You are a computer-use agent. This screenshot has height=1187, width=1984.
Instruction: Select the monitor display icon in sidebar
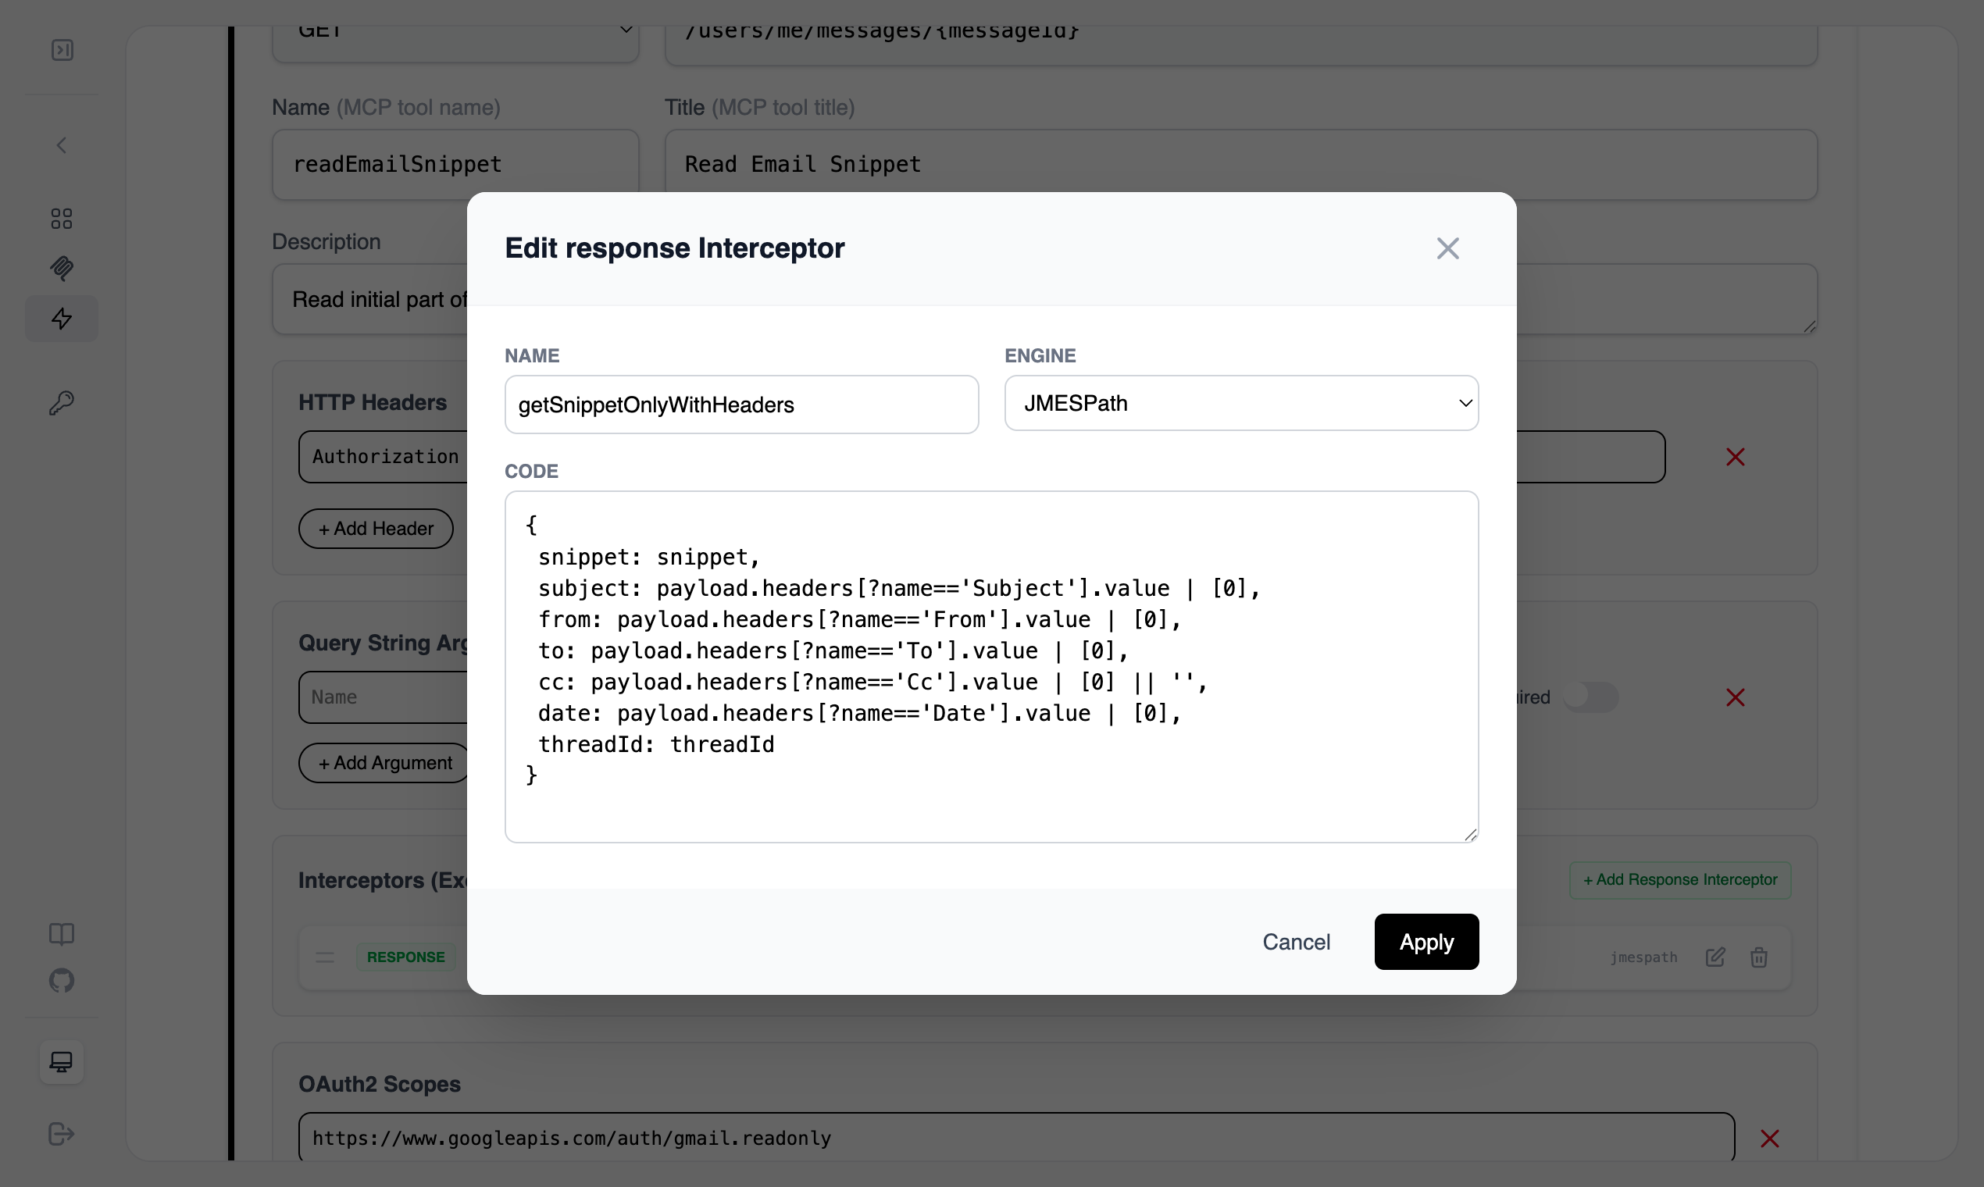62,1062
